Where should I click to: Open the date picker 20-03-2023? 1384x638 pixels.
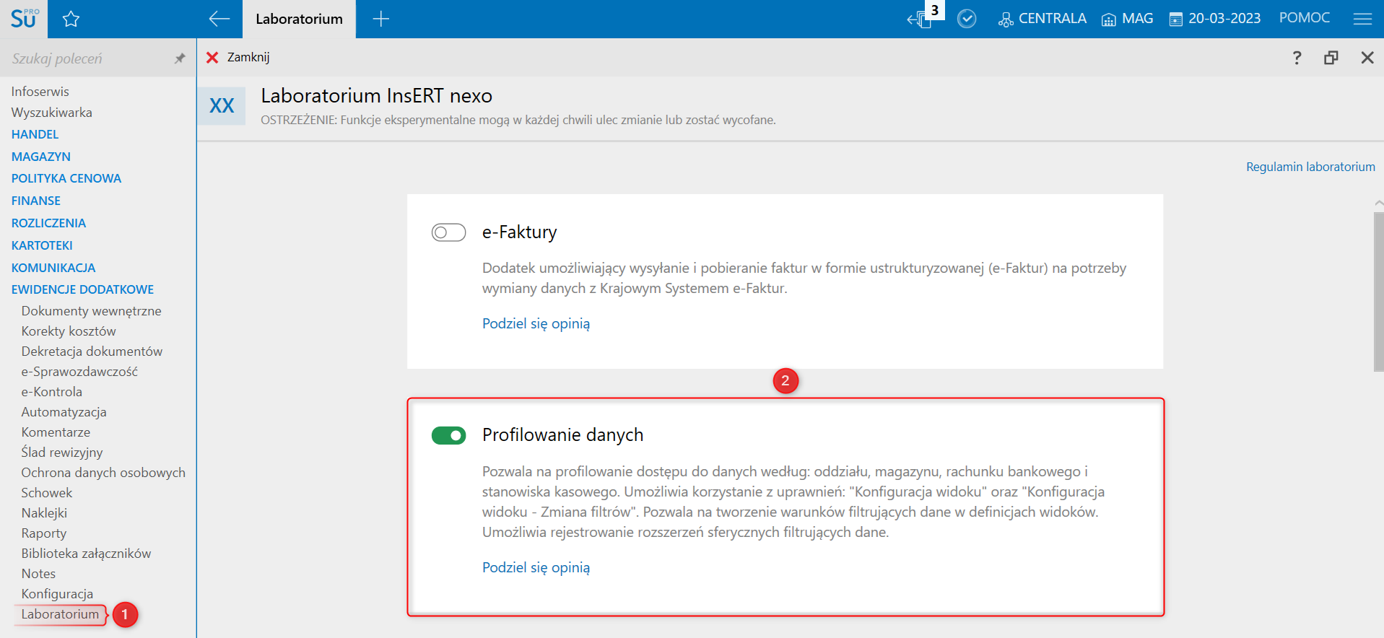[x=1215, y=19]
